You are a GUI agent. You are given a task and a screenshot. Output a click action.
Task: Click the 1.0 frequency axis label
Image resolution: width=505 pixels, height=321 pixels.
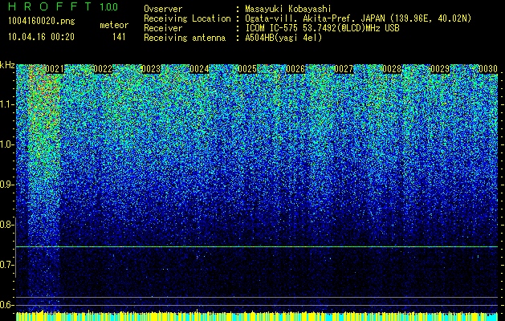click(x=7, y=144)
